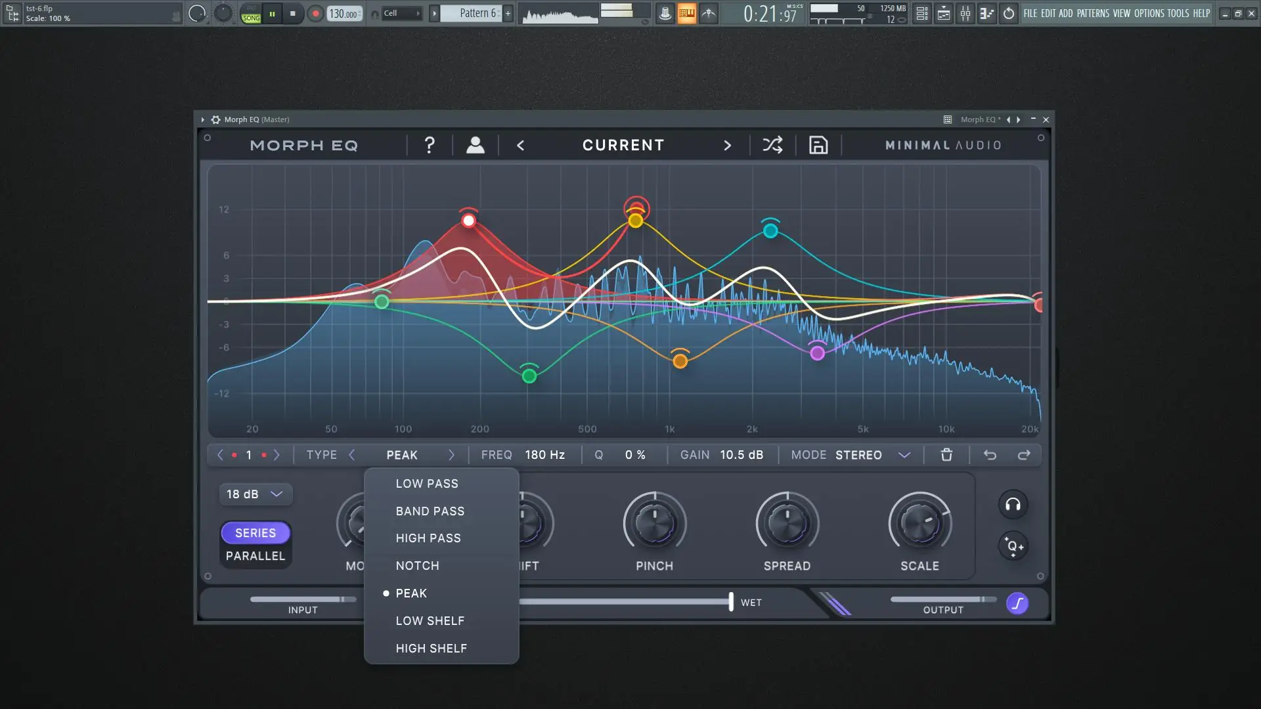Image resolution: width=1261 pixels, height=709 pixels.
Task: Delete band with the trash icon
Action: coord(946,455)
